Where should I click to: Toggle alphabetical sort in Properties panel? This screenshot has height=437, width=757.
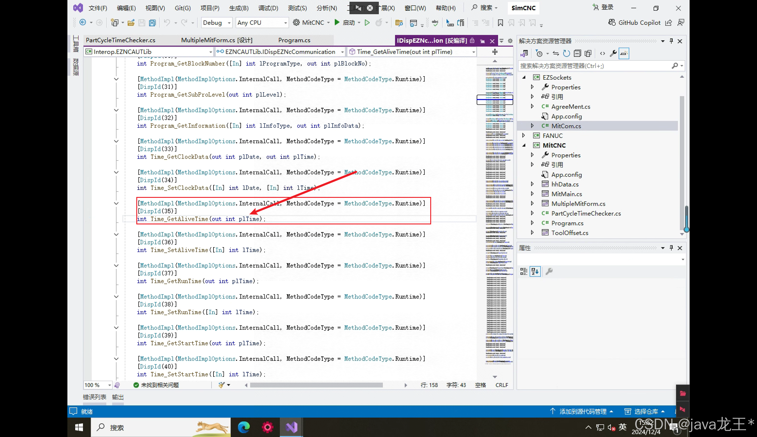pos(535,271)
